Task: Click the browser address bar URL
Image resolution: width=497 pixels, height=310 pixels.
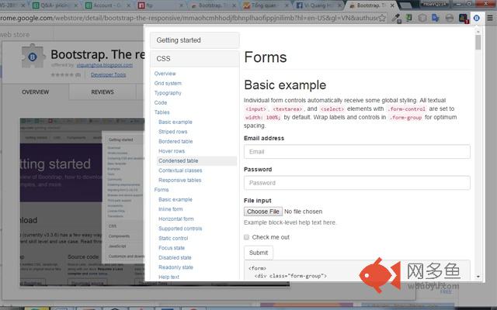Action: click(x=189, y=18)
